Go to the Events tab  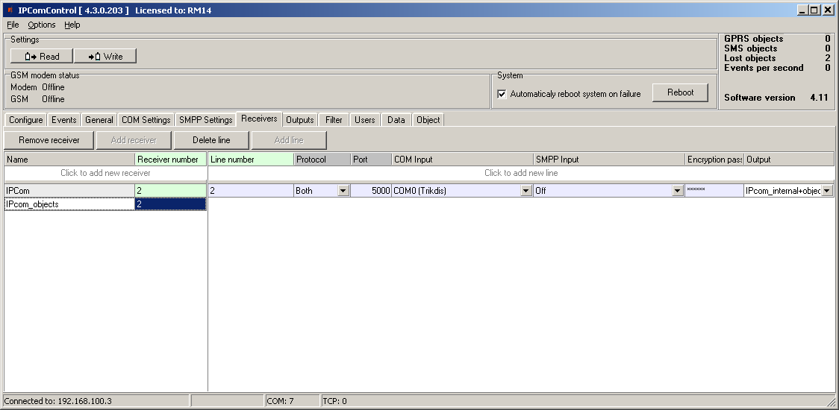click(x=64, y=120)
